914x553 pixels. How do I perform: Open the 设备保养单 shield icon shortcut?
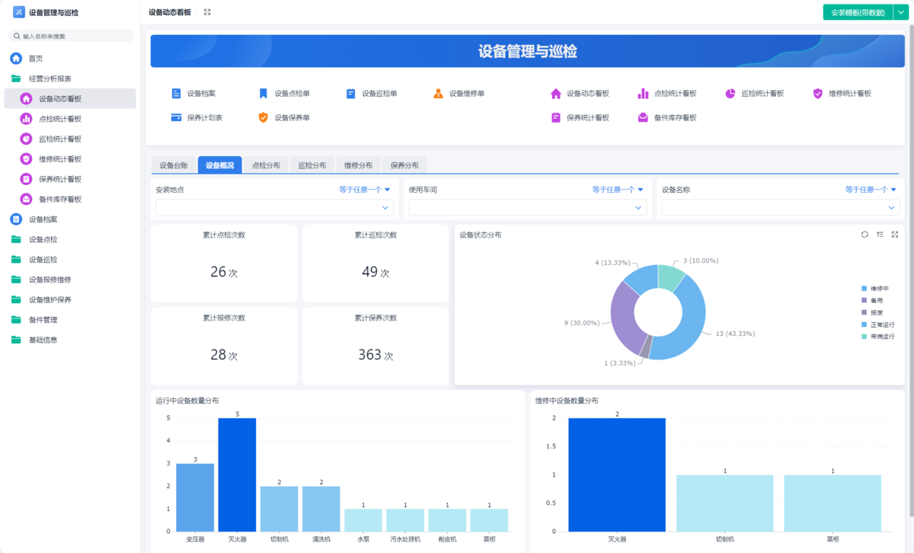[x=264, y=118]
